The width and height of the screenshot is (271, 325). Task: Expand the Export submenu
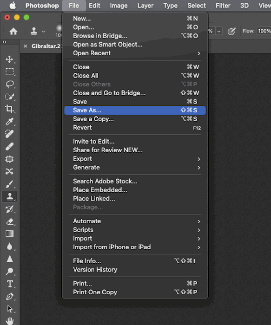[135, 159]
